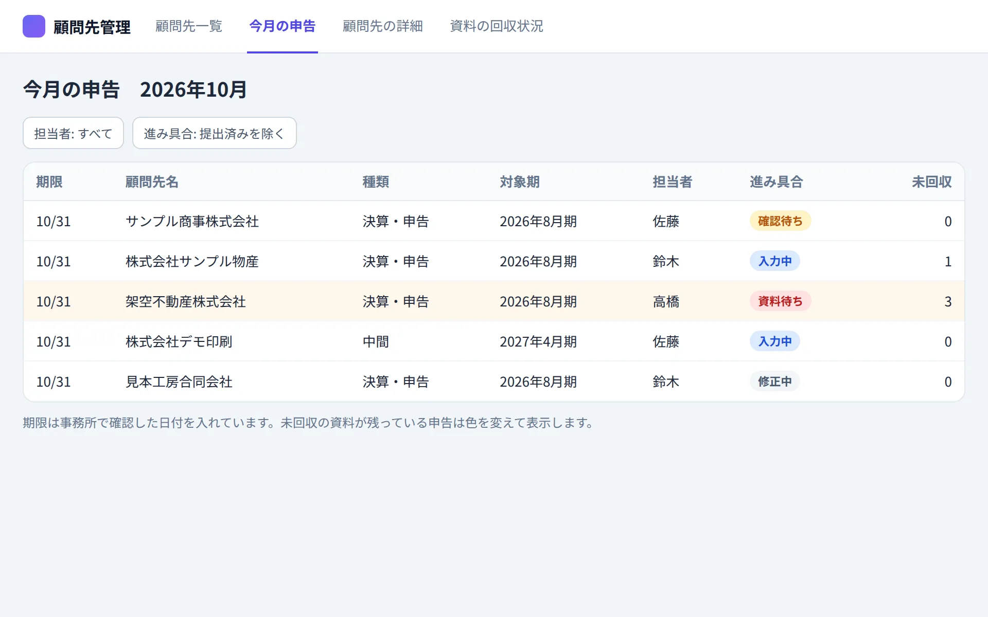Click 2026年8月期 in the 見本工房合同会社 row

[538, 382]
